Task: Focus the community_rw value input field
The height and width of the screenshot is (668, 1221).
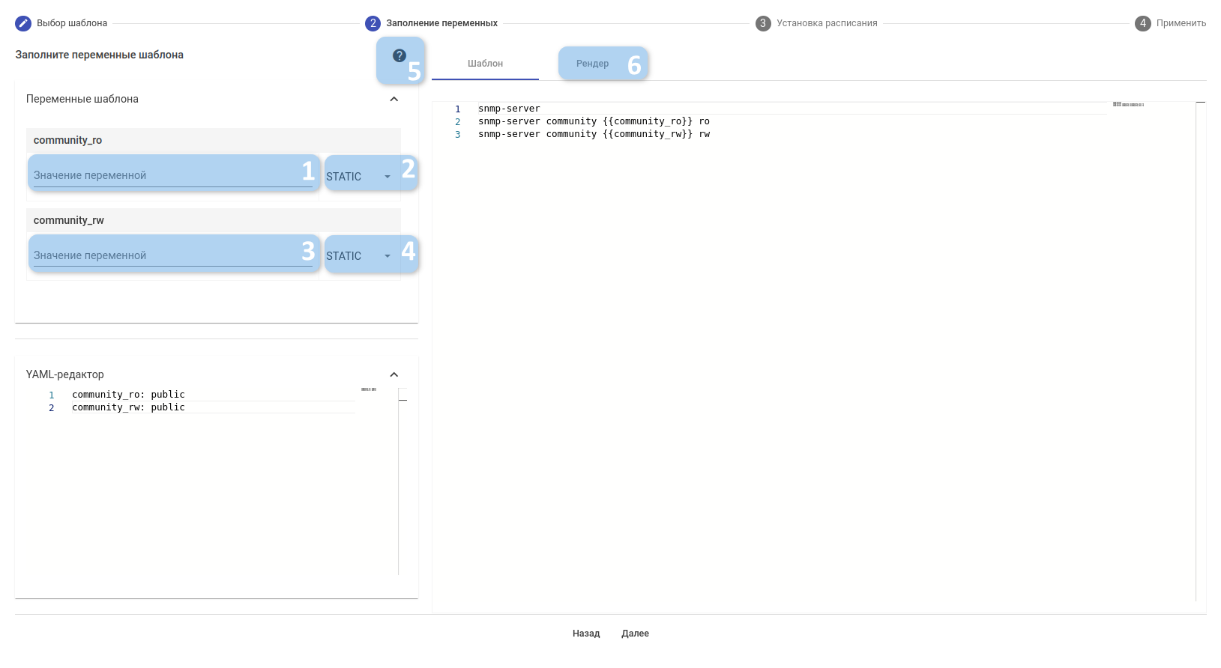Action: point(173,255)
